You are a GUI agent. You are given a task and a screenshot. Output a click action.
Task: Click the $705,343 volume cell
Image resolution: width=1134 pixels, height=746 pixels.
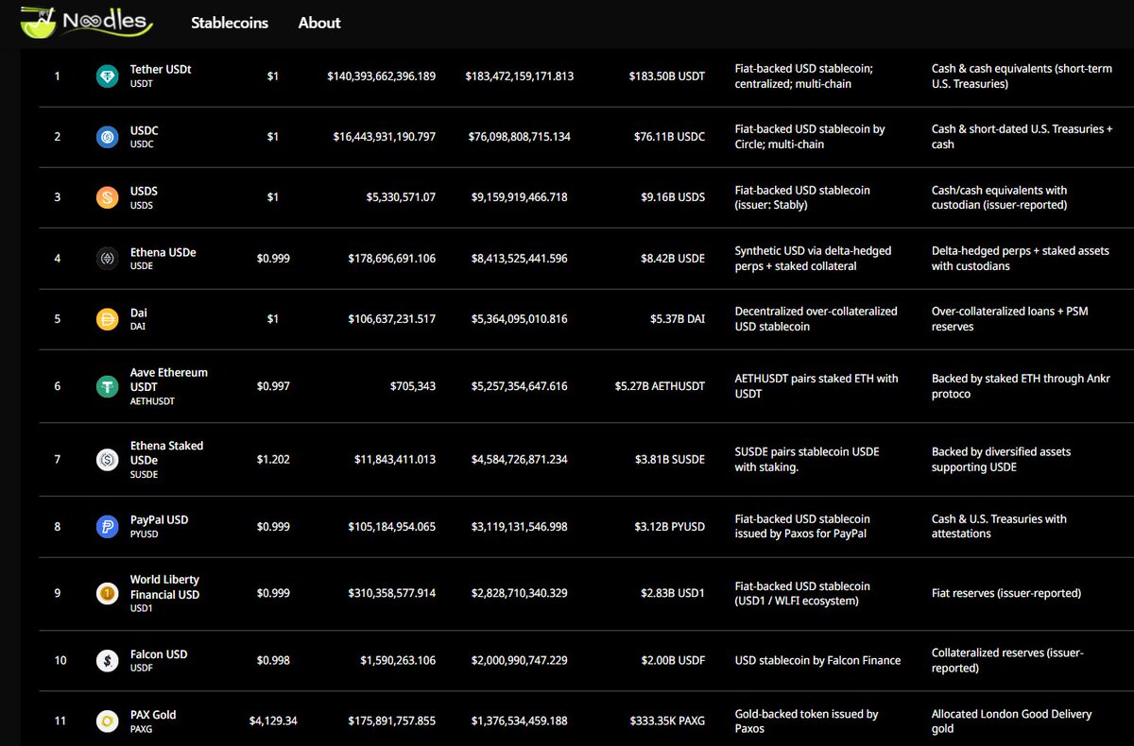pyautogui.click(x=413, y=386)
